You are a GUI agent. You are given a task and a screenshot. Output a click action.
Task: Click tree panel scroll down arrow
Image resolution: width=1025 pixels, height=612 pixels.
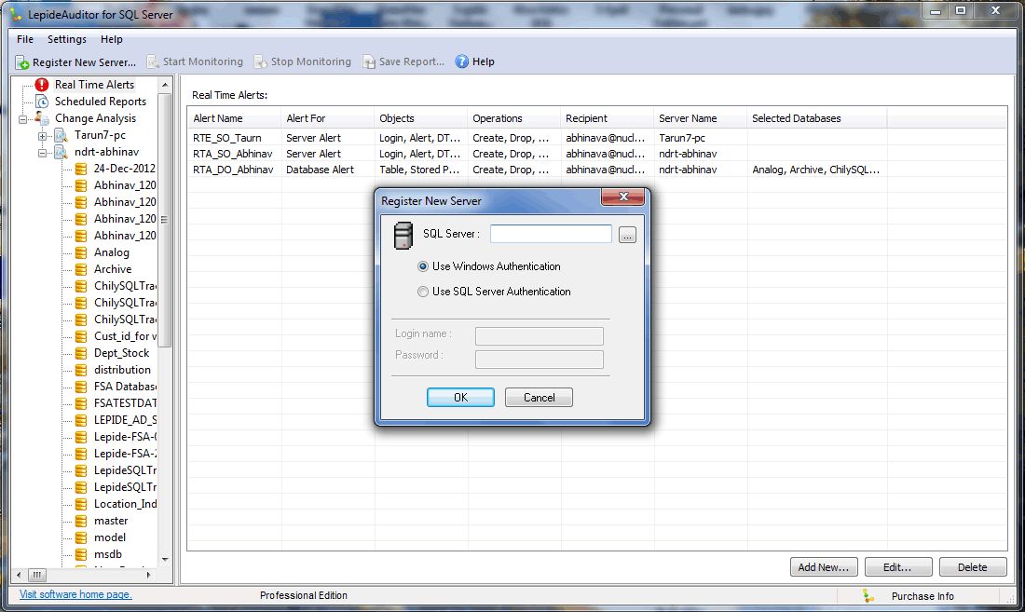point(165,560)
